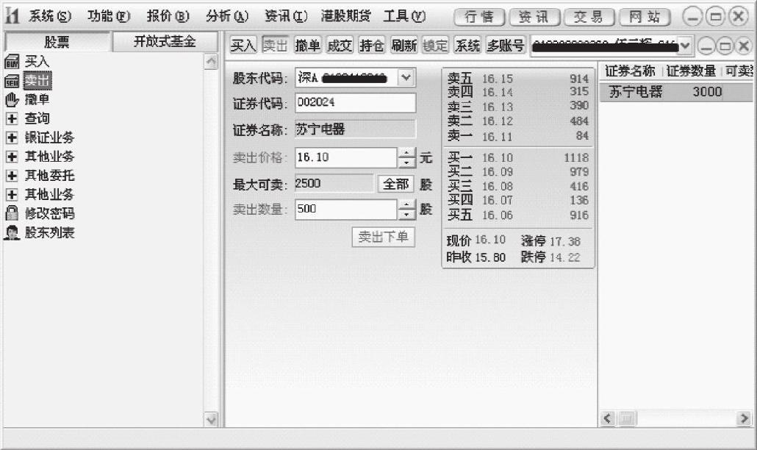The image size is (757, 450).
Task: Open the 股东代码 dropdown
Action: click(x=406, y=77)
